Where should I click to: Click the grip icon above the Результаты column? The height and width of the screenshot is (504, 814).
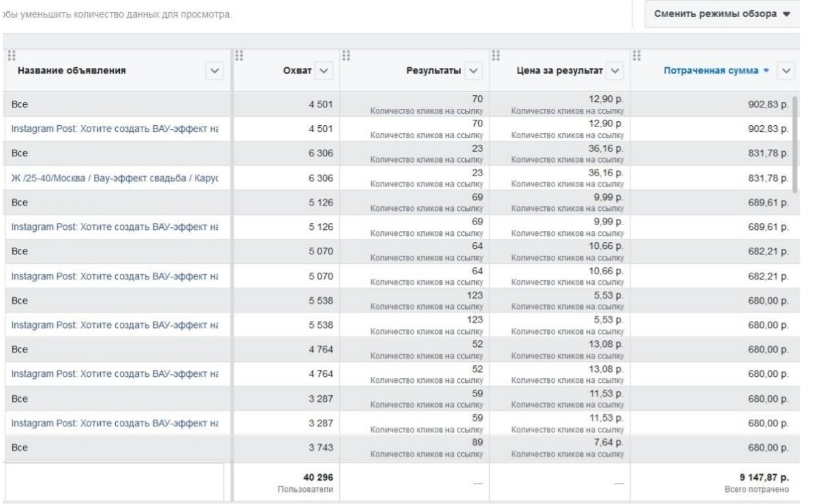tap(346, 56)
